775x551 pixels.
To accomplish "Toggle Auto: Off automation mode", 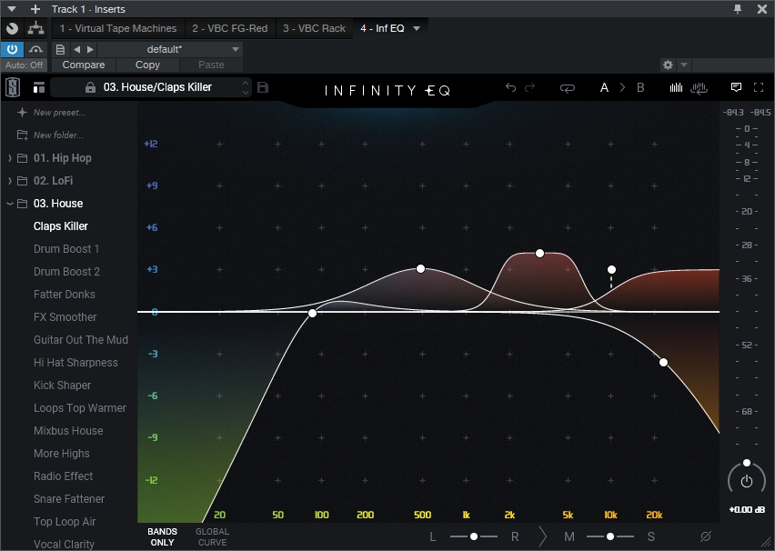I will click(24, 65).
